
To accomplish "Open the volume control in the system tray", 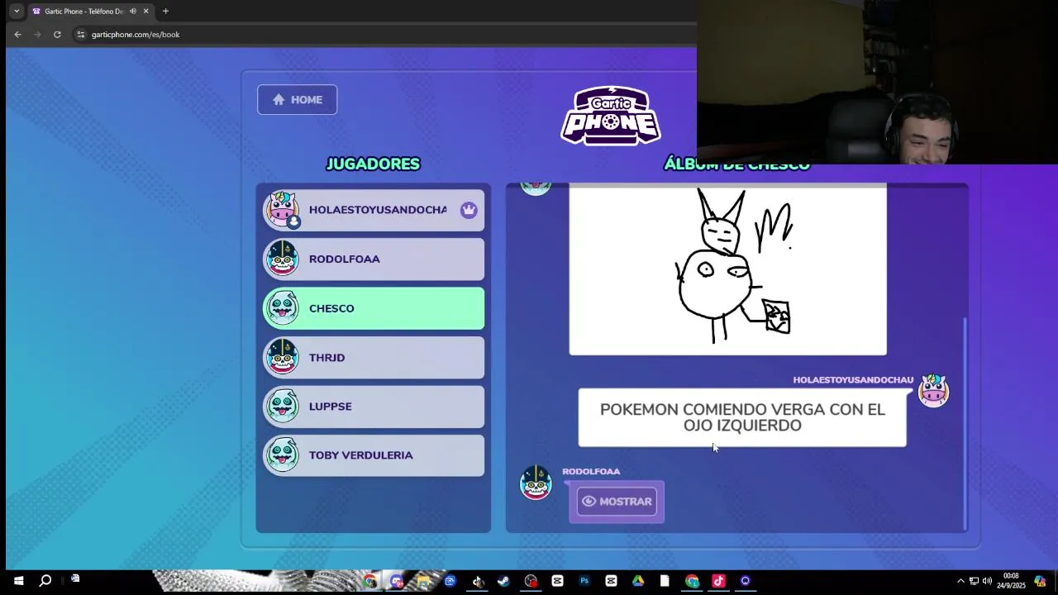I will click(987, 581).
